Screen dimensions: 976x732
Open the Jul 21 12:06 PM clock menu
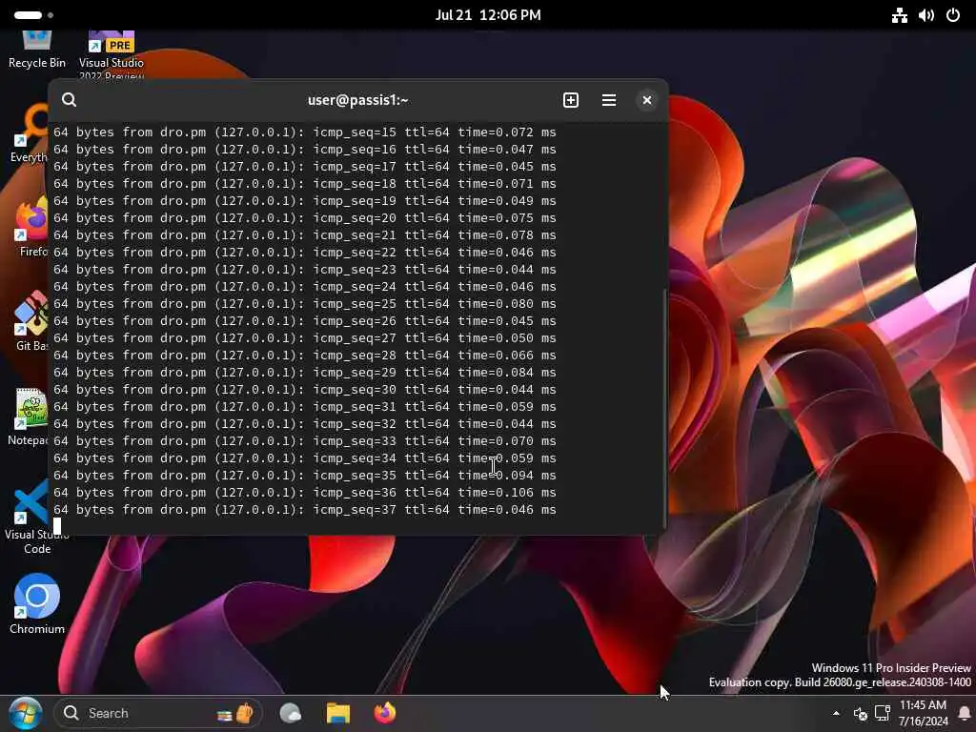click(488, 15)
